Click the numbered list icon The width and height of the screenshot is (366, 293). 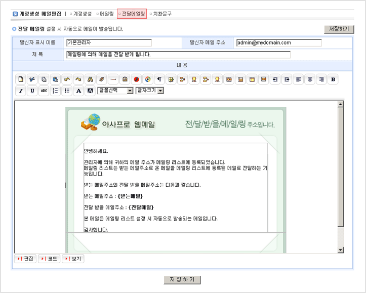pos(56,91)
